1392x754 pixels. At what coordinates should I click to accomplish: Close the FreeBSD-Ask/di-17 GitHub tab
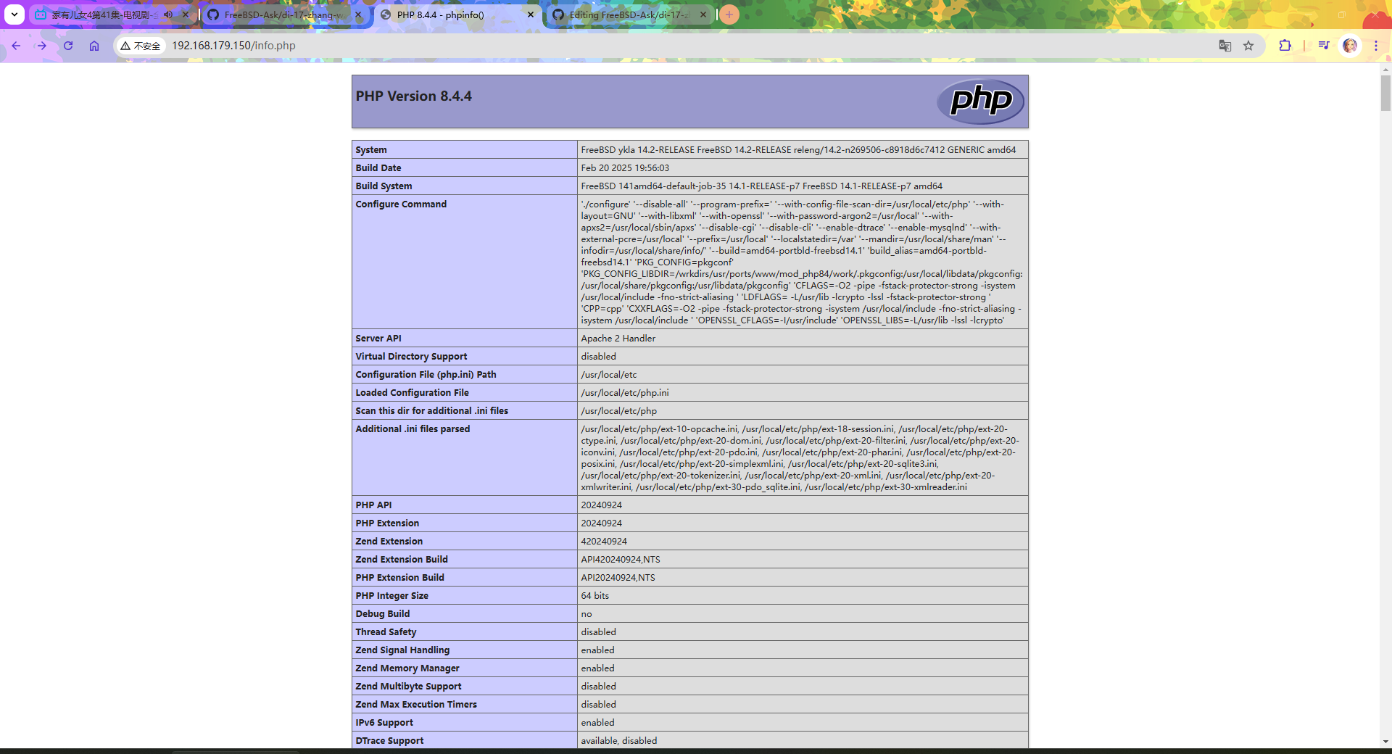click(358, 14)
